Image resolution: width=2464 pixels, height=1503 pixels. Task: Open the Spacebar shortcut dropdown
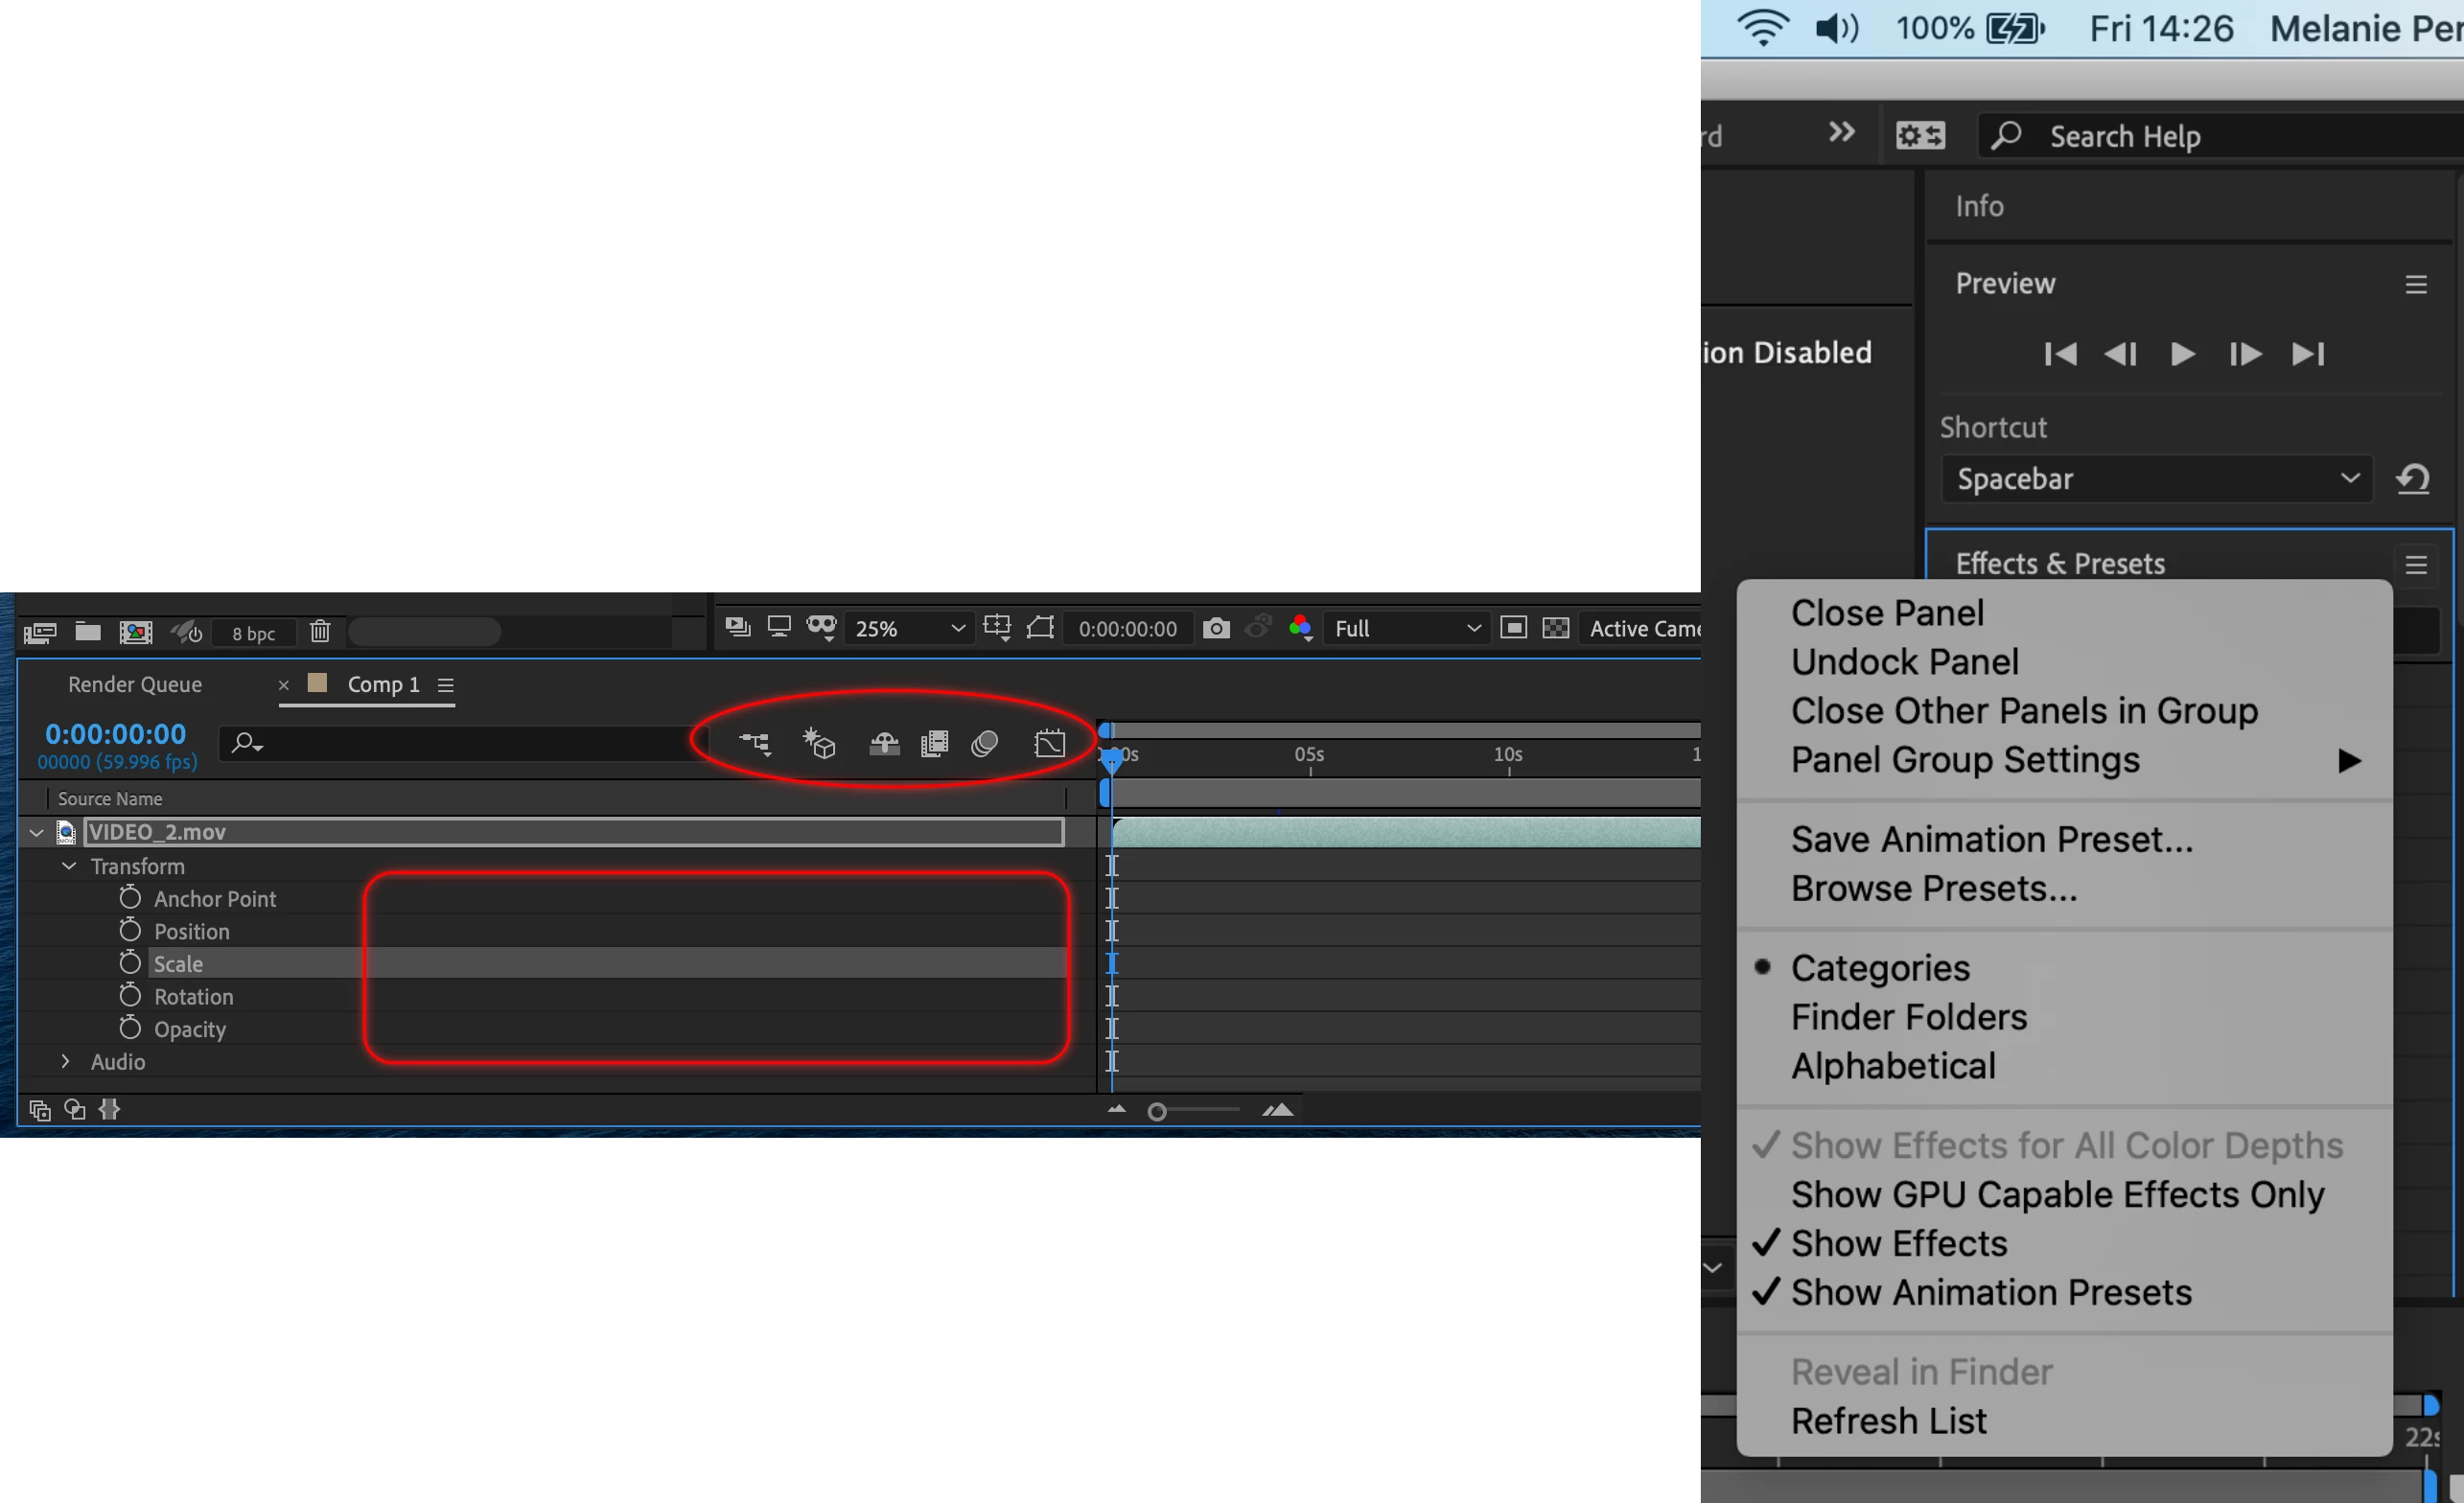pyautogui.click(x=2156, y=479)
